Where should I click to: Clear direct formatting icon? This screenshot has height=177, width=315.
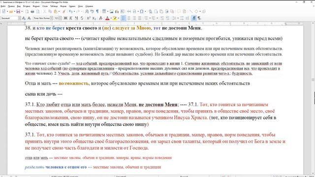(101, 18)
